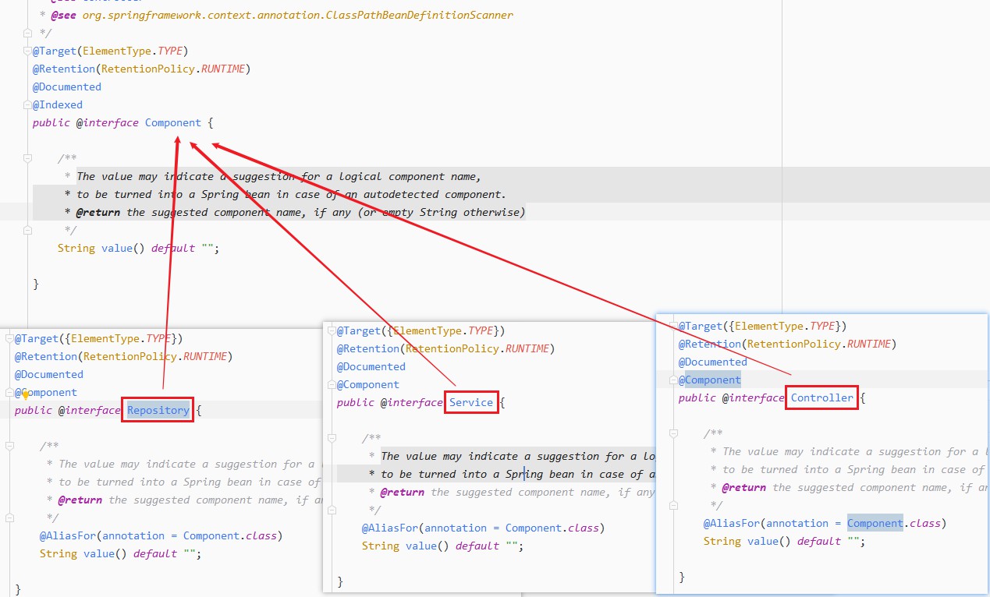Screen dimensions: 990x597
Task: Click the highlighted Repository interface name
Action: [x=158, y=410]
